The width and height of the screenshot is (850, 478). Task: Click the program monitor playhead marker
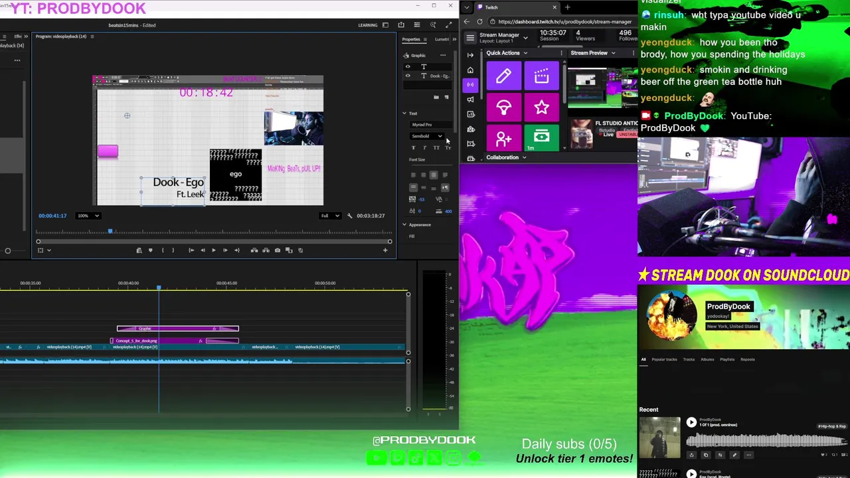pos(110,231)
